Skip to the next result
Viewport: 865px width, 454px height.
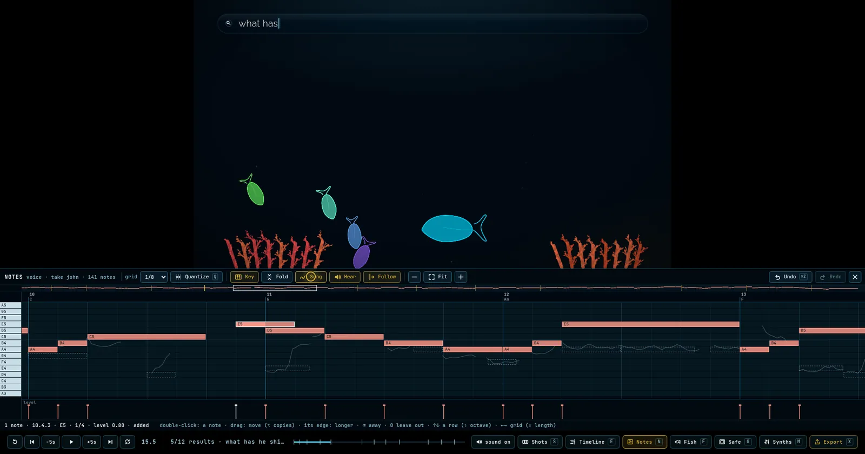click(x=110, y=442)
